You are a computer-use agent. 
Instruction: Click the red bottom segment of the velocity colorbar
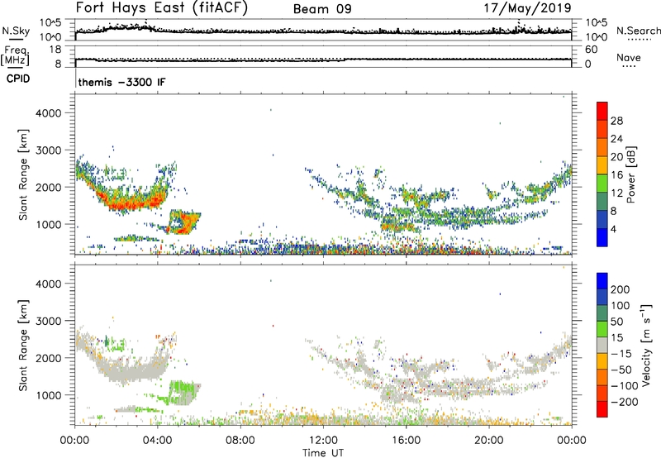tap(602, 409)
